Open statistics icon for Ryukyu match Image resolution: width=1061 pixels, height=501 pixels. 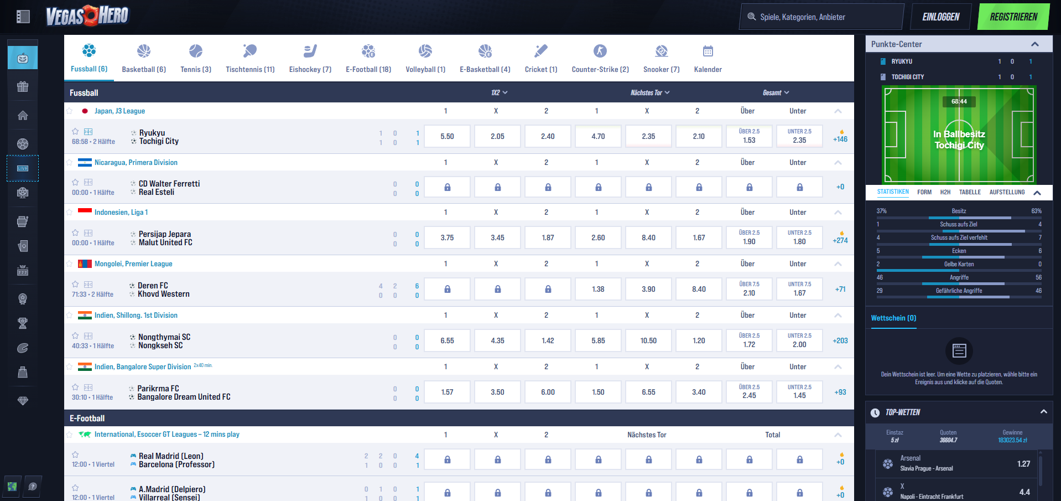(x=89, y=132)
